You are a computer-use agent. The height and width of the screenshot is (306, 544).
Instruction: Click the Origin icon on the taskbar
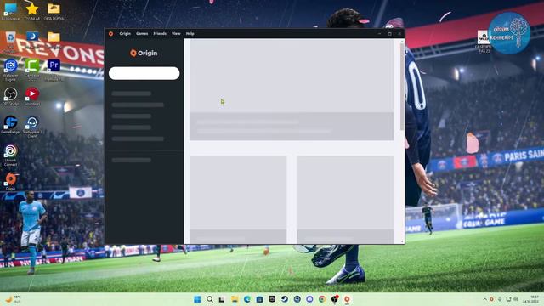tap(347, 299)
